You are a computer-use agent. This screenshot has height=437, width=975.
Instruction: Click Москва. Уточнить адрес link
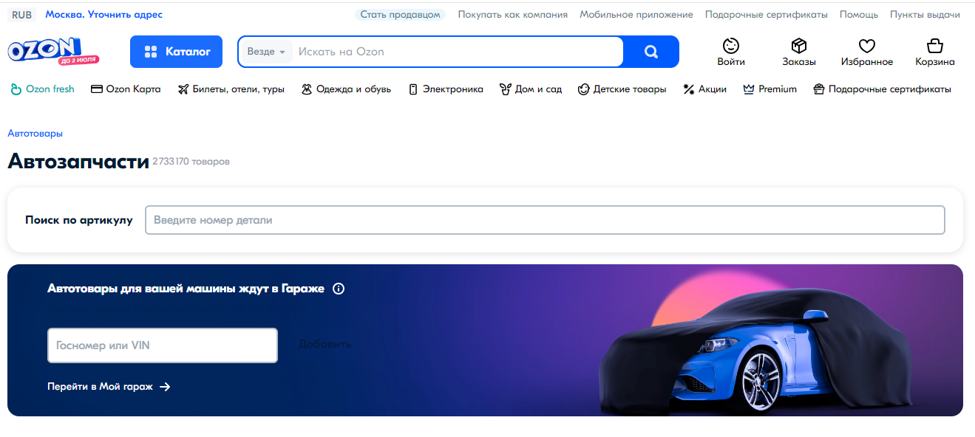104,14
